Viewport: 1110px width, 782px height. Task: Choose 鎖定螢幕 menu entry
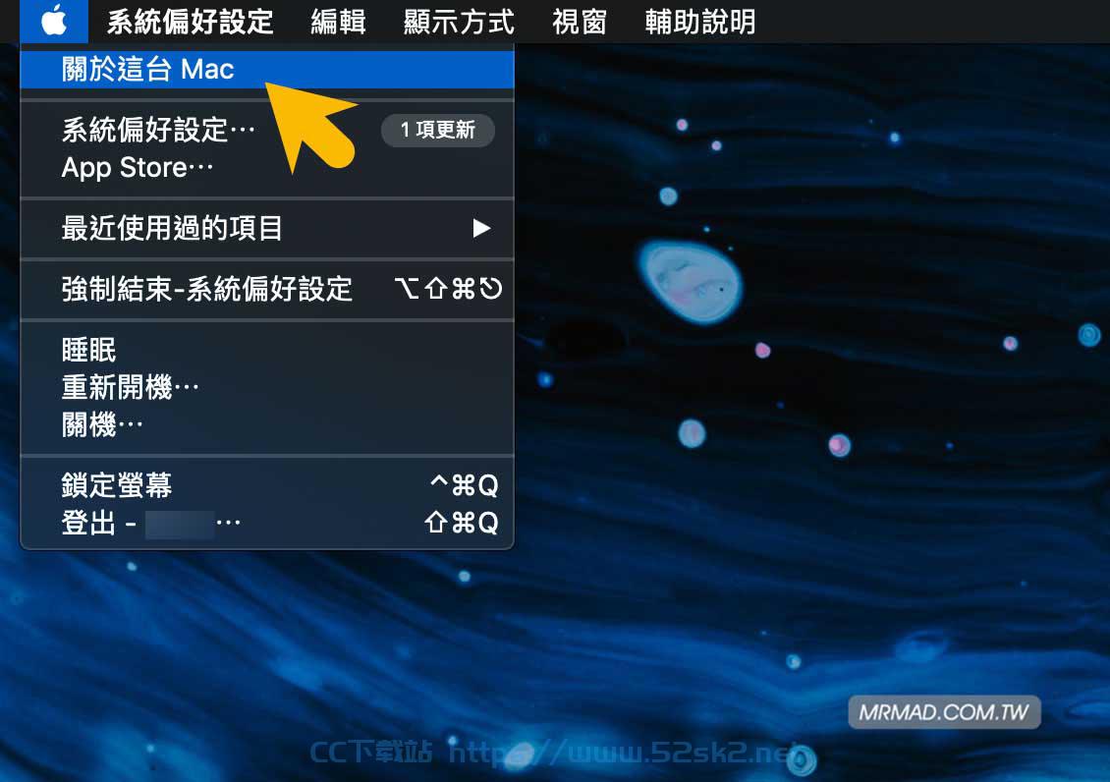[267, 485]
